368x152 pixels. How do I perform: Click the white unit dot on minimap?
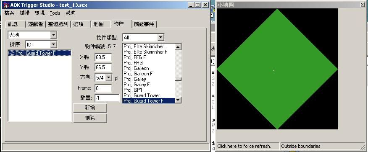(x=274, y=70)
